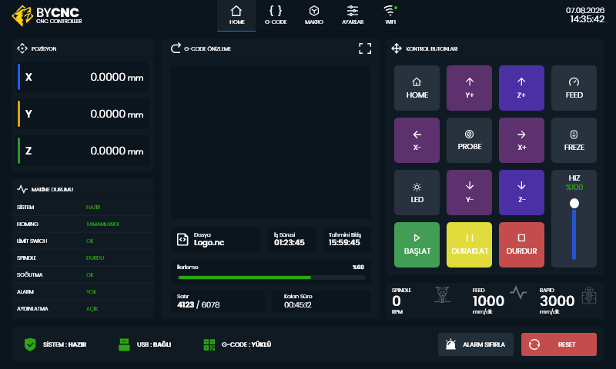This screenshot has height=369, width=616.
Task: Open the AYARLAR settings tab
Action: [x=353, y=15]
